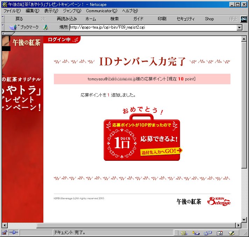Click the online/offline connection plug icon
Screen dimensions: 249x237
14,232
